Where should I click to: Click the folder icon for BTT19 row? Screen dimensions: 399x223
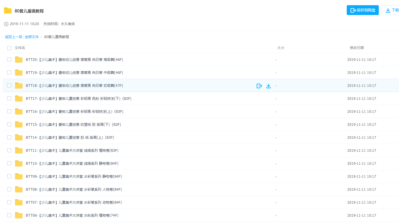[x=19, y=73]
